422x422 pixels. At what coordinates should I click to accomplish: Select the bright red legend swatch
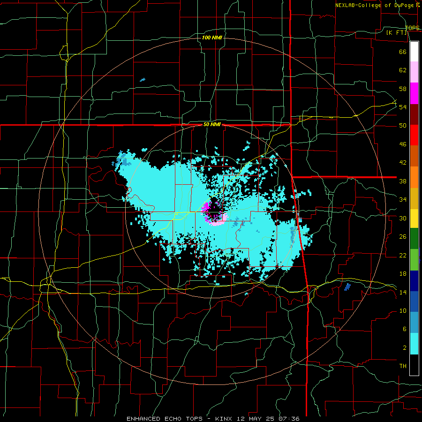click(x=414, y=135)
